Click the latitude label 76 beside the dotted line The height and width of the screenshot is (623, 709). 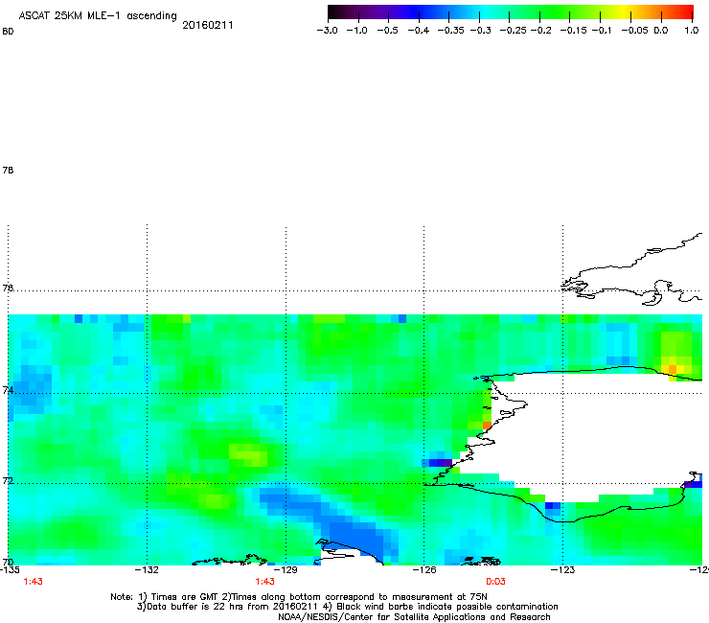8,288
